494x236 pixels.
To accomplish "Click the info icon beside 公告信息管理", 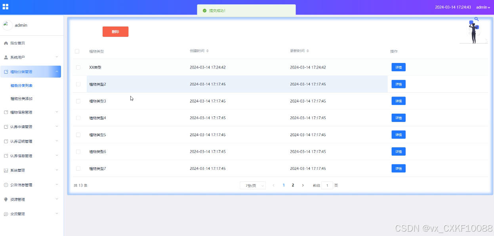I will [6, 185].
